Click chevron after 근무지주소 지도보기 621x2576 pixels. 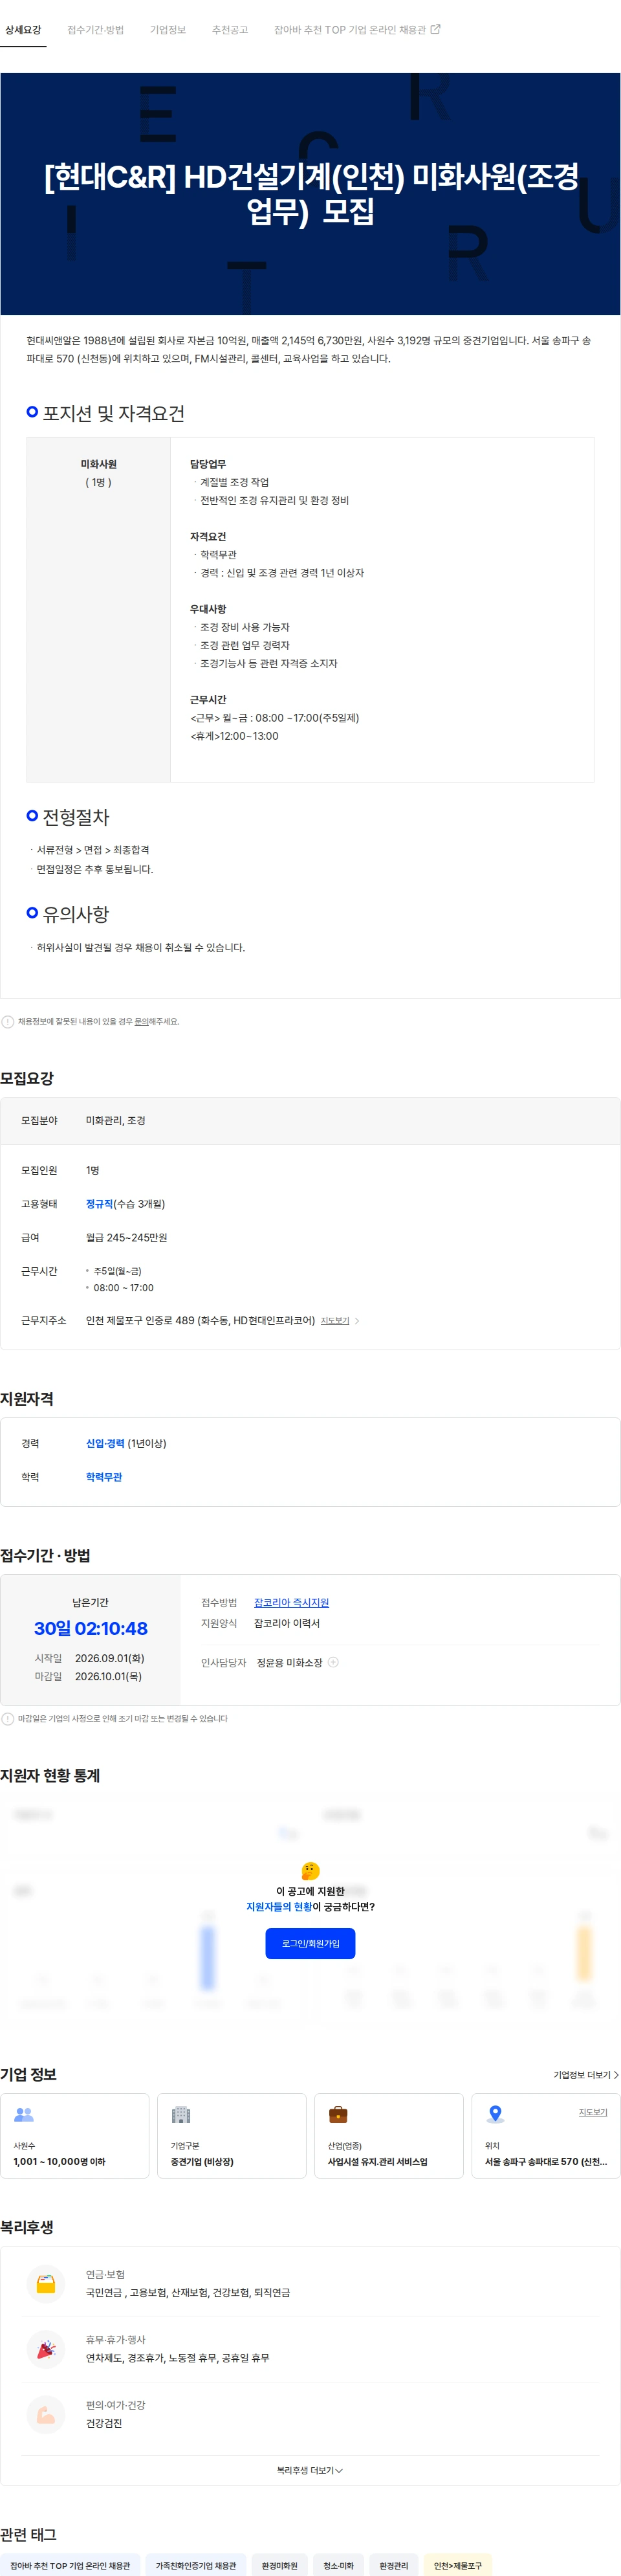(357, 1321)
